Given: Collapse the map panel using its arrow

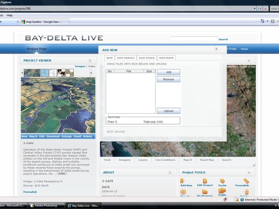Looking at the screenshot, I should [x=249, y=61].
